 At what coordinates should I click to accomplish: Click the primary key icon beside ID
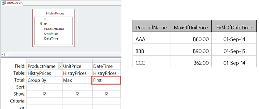coord(41,24)
